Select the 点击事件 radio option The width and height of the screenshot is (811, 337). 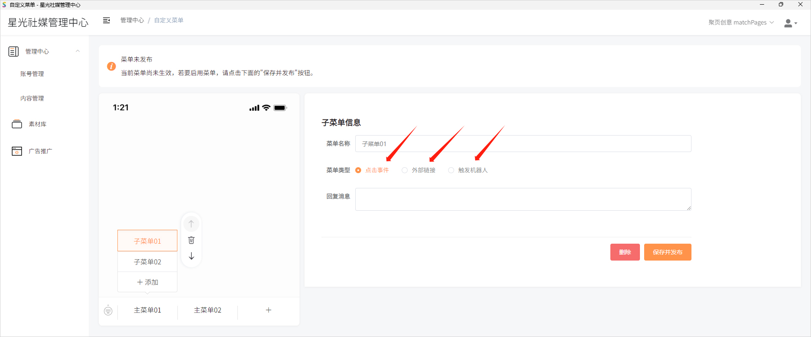358,170
